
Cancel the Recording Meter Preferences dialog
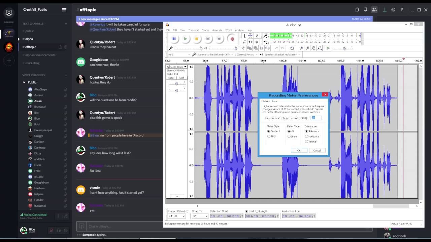tap(317, 151)
